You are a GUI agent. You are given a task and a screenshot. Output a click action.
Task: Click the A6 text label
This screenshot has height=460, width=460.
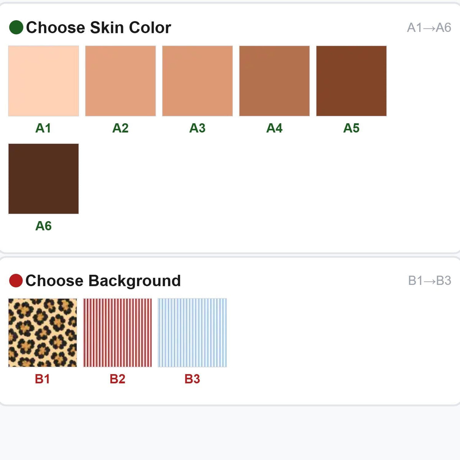click(43, 226)
